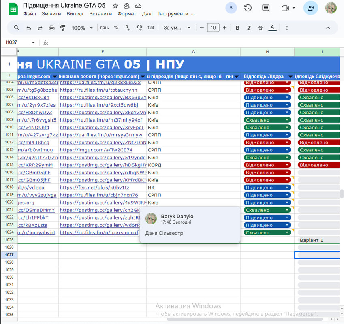
Task: Increase font size with plus button
Action: [224, 28]
